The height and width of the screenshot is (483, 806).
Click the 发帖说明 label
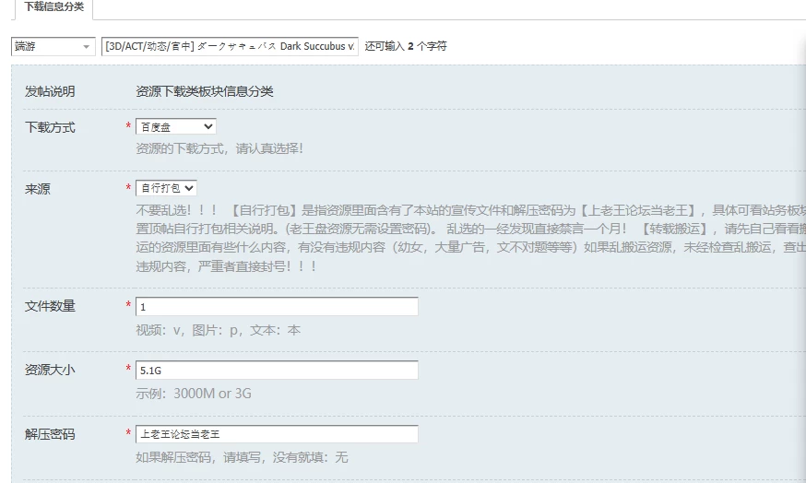(x=50, y=91)
